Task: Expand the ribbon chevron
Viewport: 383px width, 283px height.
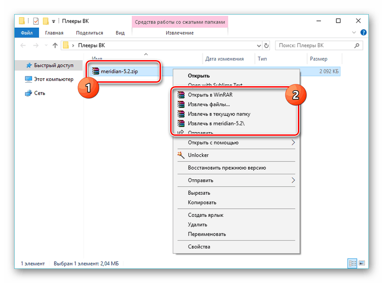Action: (x=354, y=32)
